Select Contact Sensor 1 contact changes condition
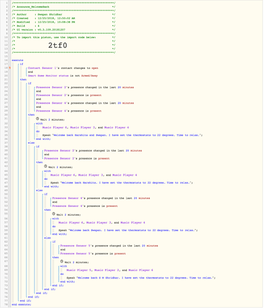Screen dimensions: 264x308 (x=63, y=68)
